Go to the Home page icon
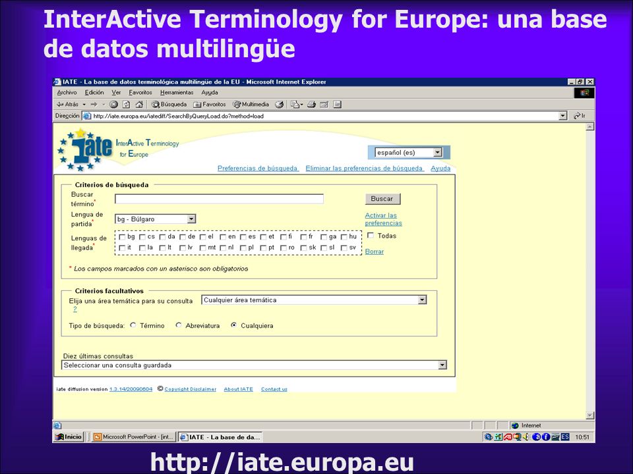 [139, 105]
